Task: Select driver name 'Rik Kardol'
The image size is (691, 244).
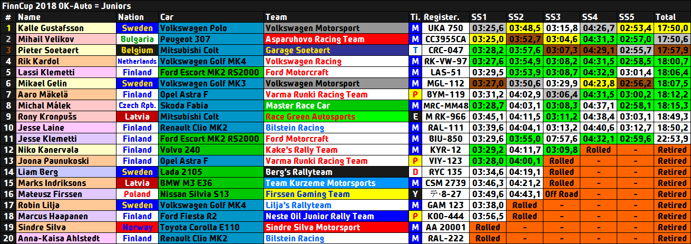Action: click(66, 61)
